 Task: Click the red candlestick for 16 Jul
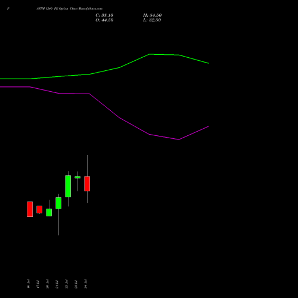(x=30, y=209)
